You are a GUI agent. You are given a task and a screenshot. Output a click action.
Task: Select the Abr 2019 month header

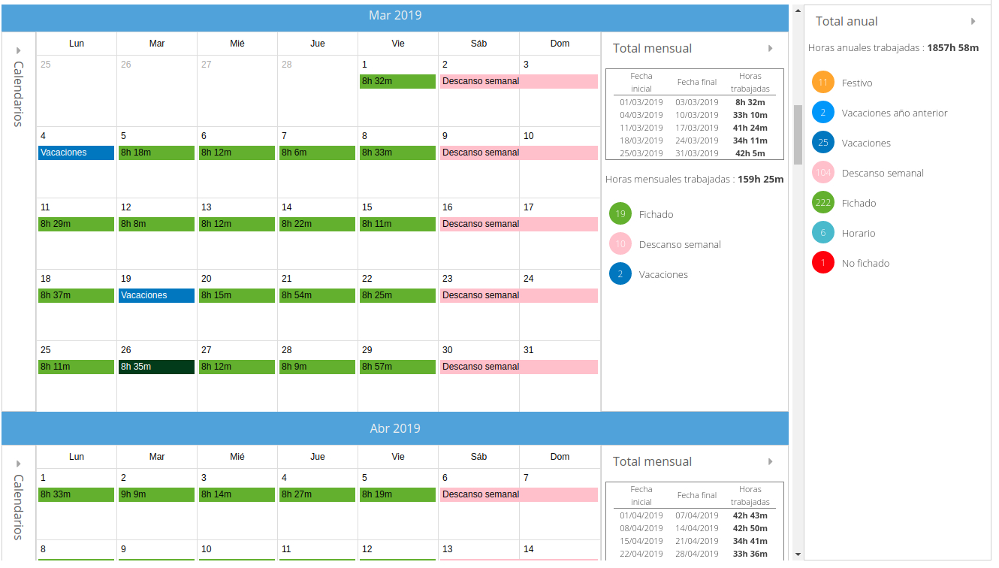point(395,428)
